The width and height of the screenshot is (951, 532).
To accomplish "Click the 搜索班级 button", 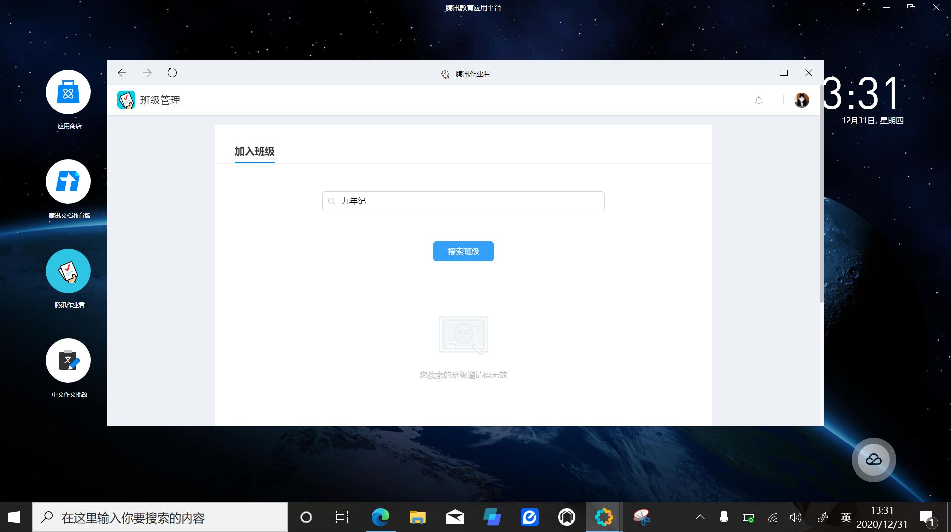I will [463, 251].
